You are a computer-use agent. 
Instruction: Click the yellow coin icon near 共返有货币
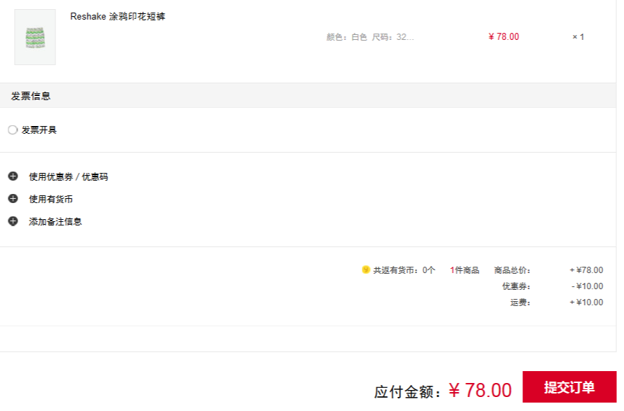coord(366,270)
